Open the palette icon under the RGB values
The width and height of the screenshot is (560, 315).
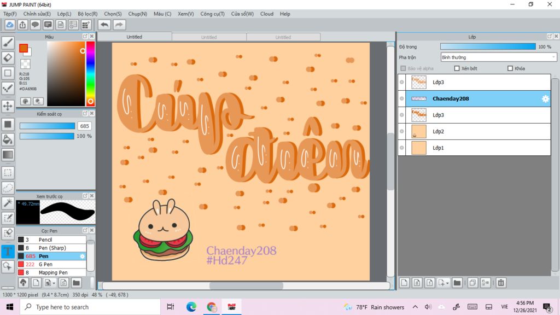pyautogui.click(x=25, y=101)
